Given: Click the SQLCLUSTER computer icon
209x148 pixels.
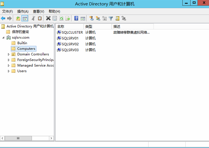Looking at the screenshot, I should coord(59,32).
